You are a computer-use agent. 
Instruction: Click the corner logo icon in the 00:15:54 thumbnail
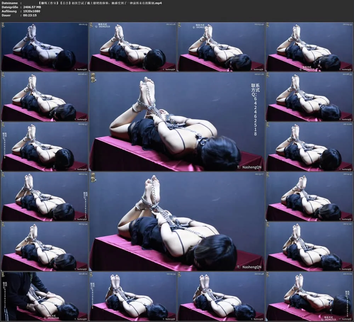[x=3, y=225]
